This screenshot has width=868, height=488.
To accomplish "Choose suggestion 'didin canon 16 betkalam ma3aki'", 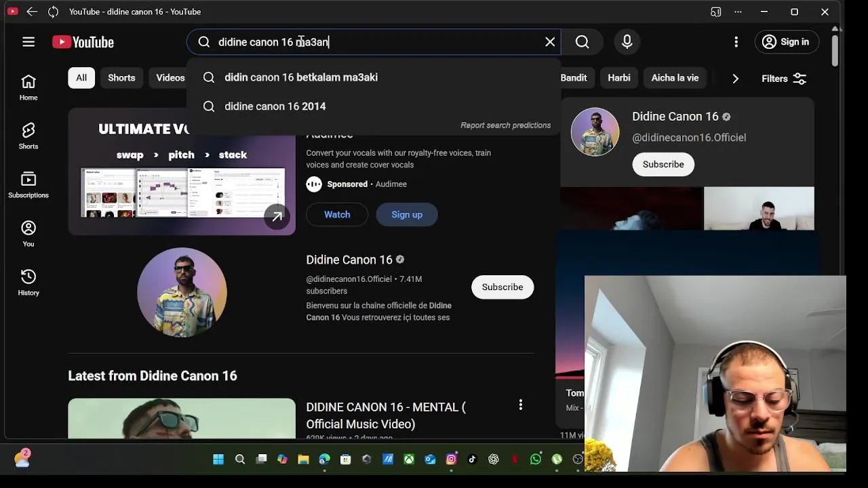I will (x=374, y=77).
